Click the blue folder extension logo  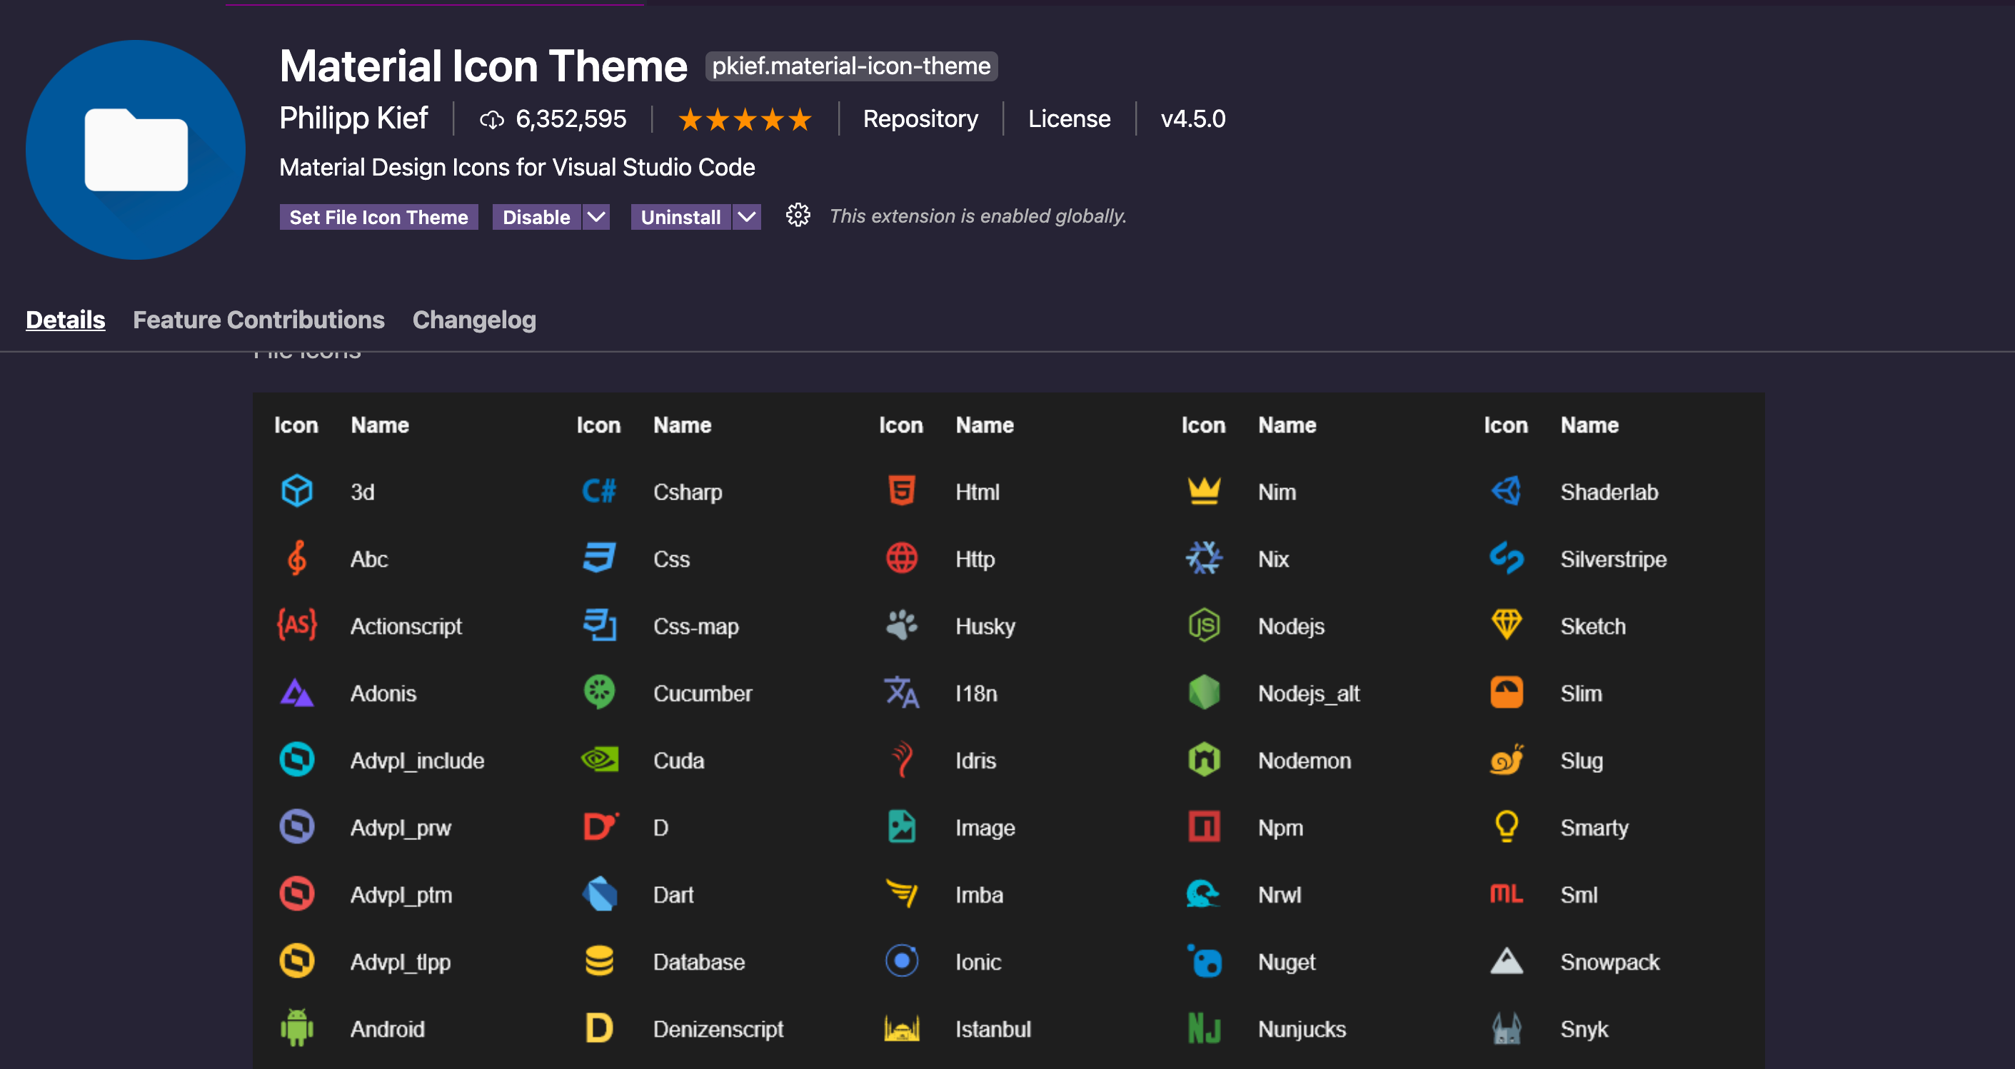(x=136, y=149)
